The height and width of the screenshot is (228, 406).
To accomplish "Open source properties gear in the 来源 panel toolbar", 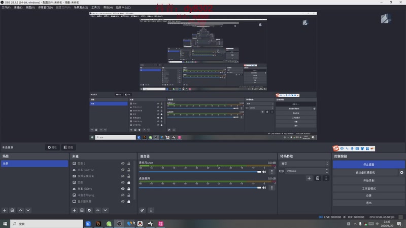I will tap(89, 210).
